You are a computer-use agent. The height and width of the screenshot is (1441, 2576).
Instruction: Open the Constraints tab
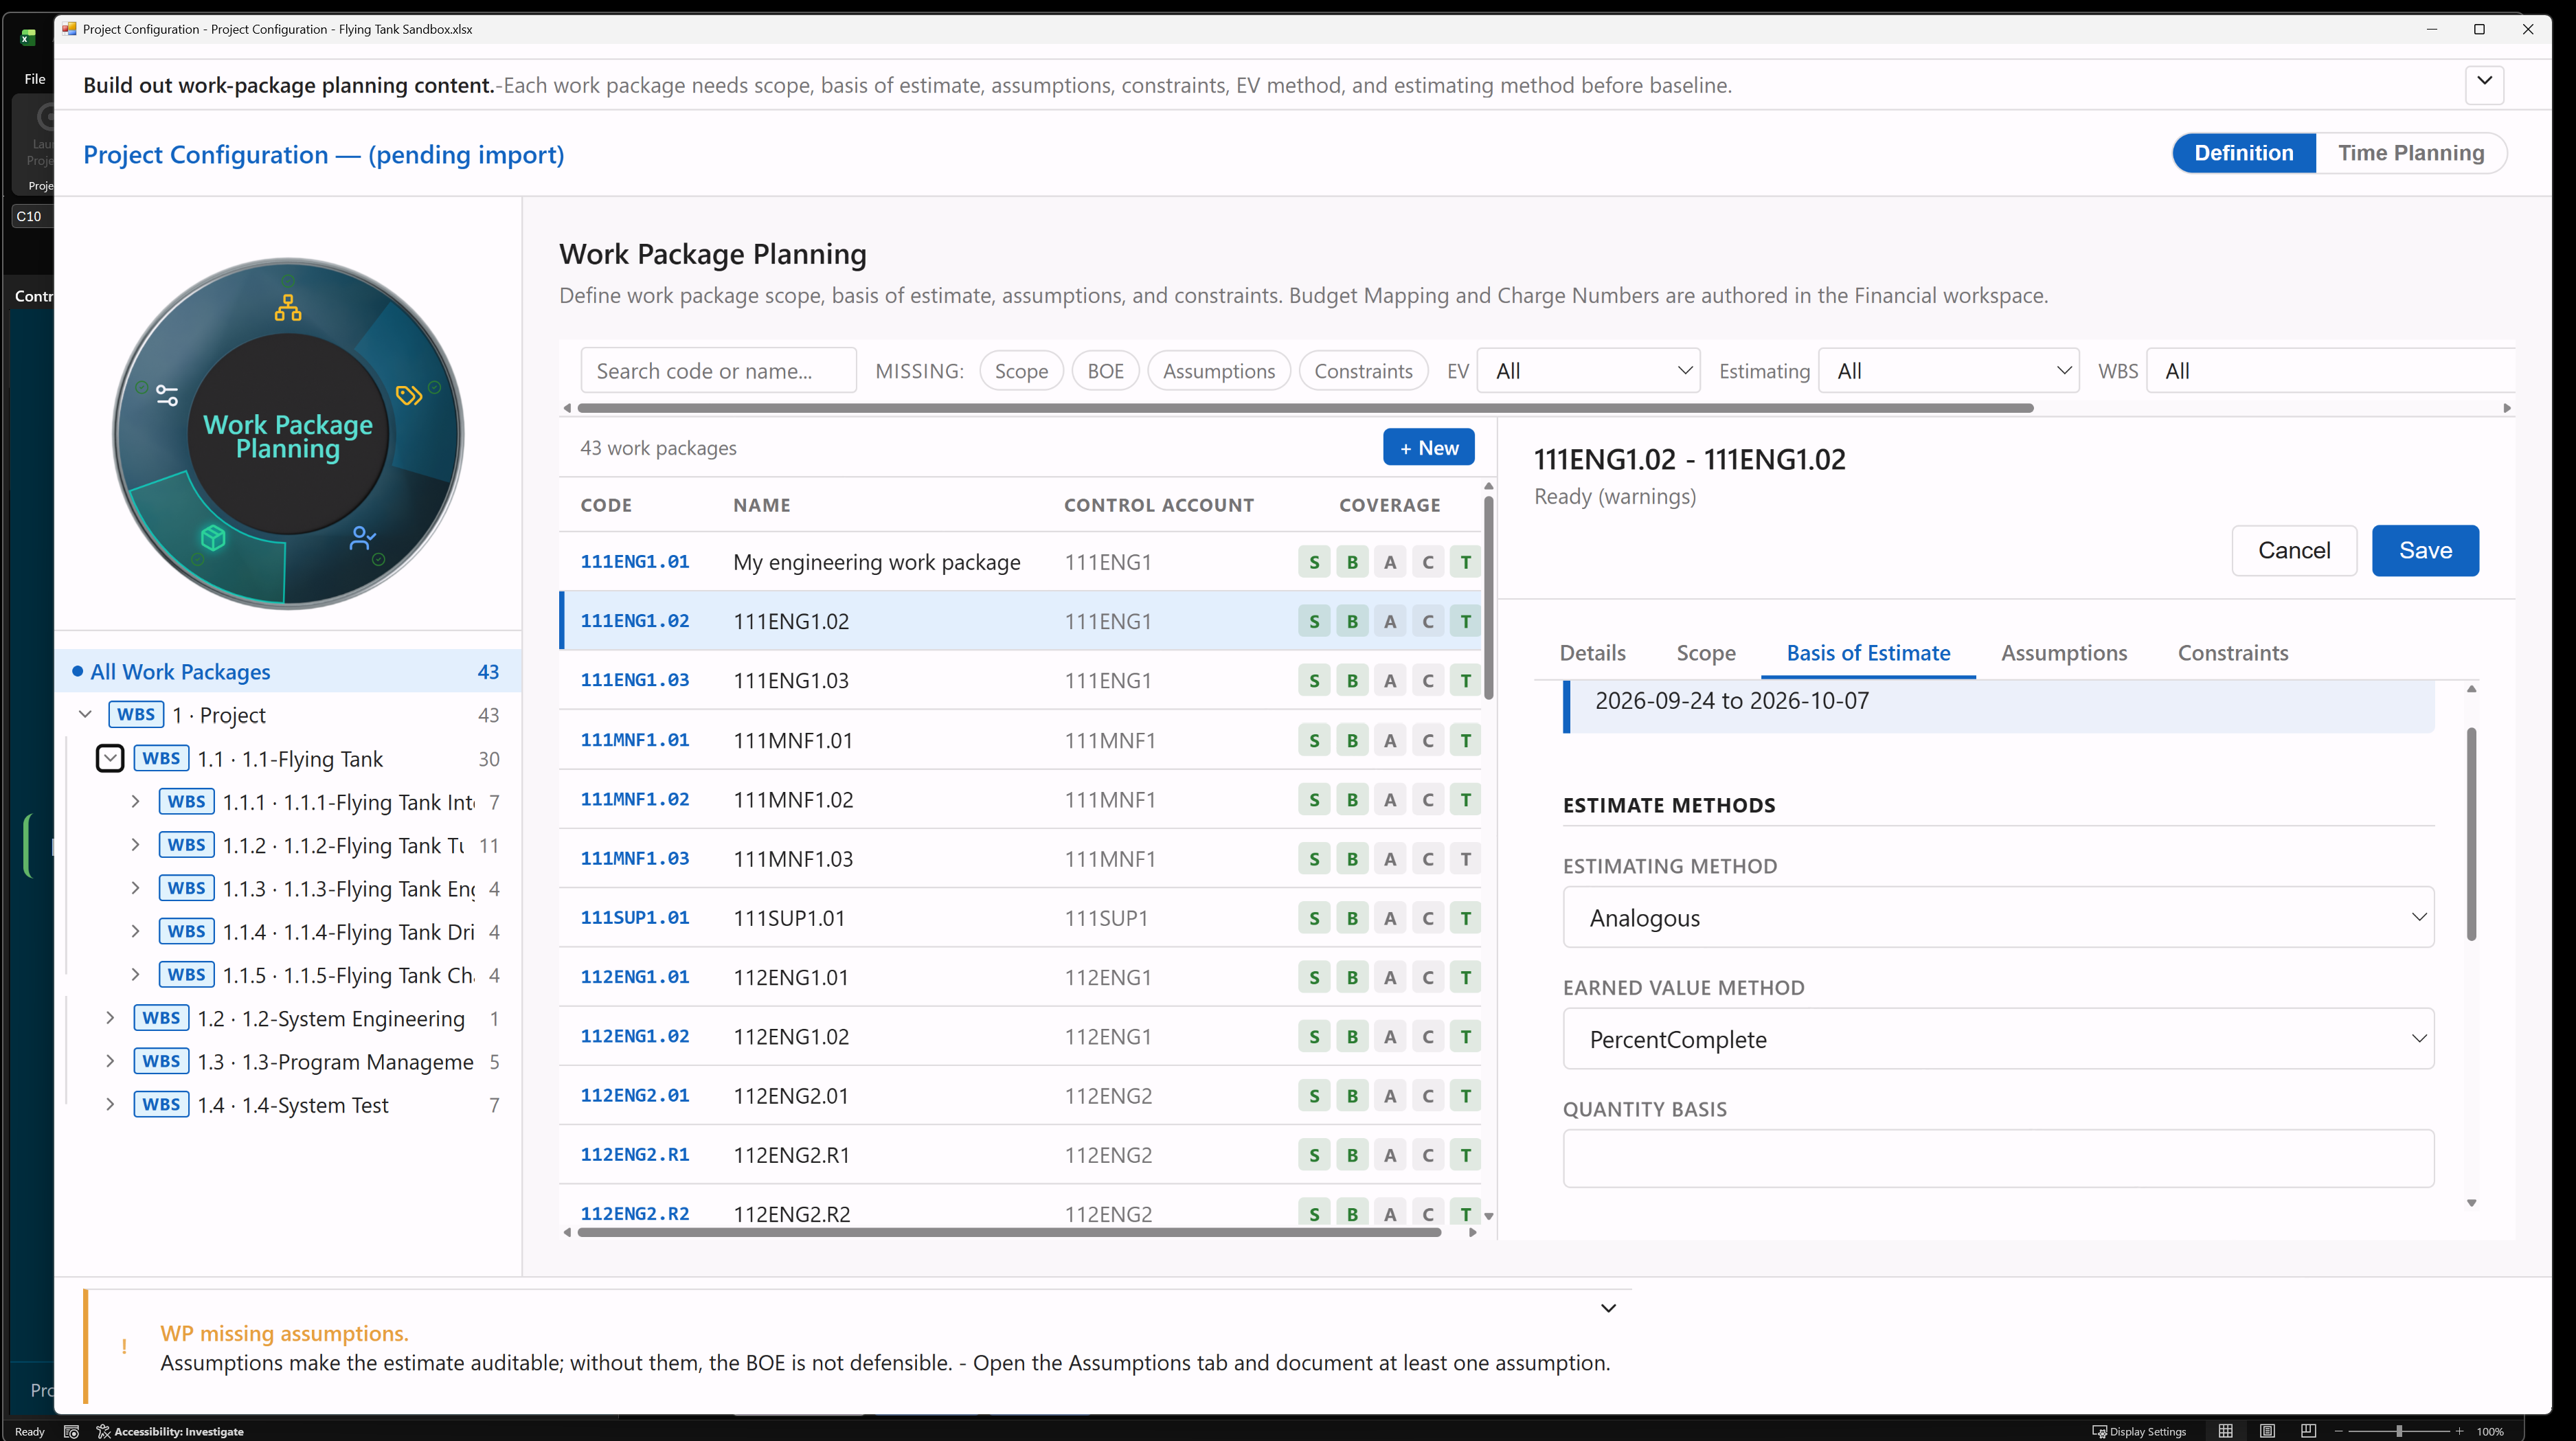click(x=2233, y=653)
